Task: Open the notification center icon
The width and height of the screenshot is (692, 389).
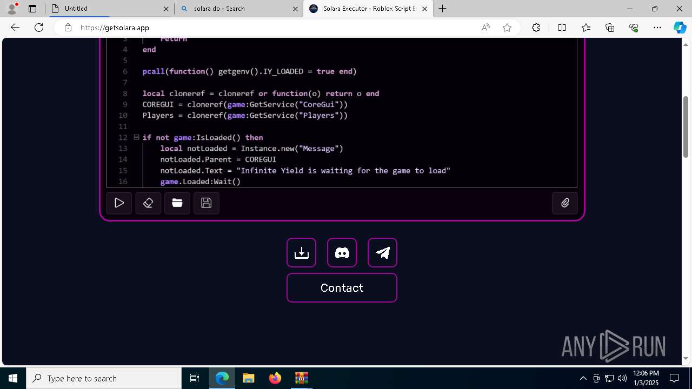Action: click(x=674, y=378)
